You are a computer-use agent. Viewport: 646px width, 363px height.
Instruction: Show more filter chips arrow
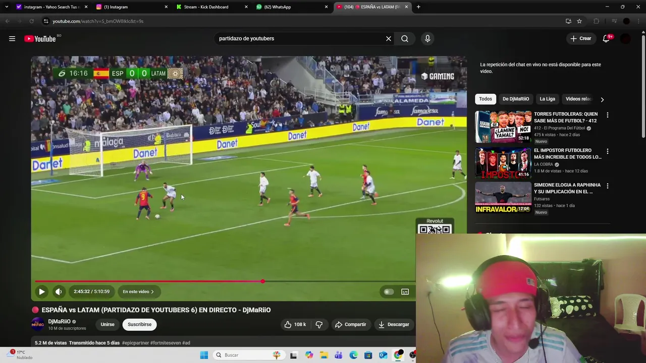(602, 99)
